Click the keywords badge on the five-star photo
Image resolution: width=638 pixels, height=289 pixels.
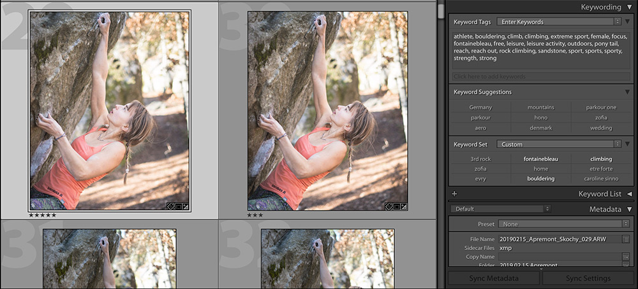click(x=170, y=206)
